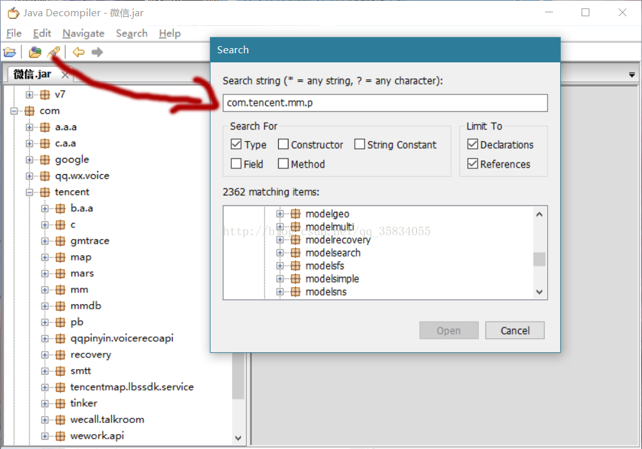Screen dimensions: 642x449
Task: Click the package icon next to modelsfs result
Action: coord(295,266)
